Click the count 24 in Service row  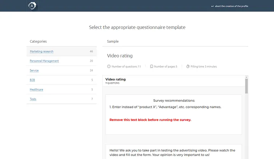pos(91,70)
